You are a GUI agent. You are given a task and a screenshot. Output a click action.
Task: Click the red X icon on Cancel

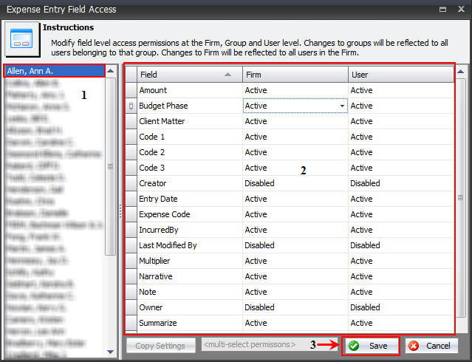[415, 345]
